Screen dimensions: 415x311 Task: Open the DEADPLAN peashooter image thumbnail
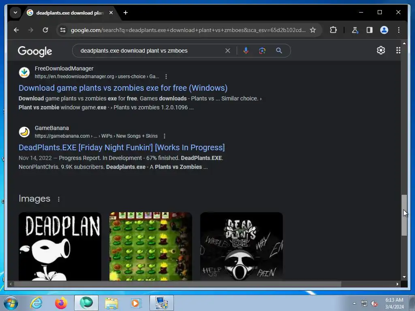[60, 247]
